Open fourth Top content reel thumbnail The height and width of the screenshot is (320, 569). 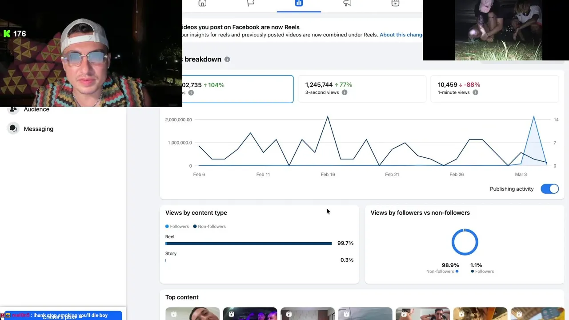tap(365, 314)
